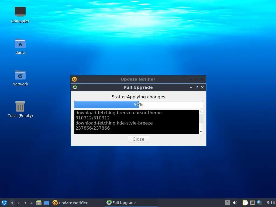Open the volume control tray icon

click(235, 203)
